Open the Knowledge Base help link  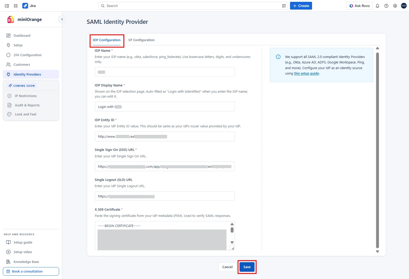(x=31, y=262)
